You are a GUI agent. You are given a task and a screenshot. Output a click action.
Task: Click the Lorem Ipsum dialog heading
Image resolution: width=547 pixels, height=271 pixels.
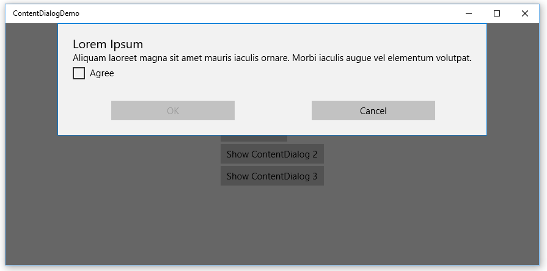coord(108,44)
